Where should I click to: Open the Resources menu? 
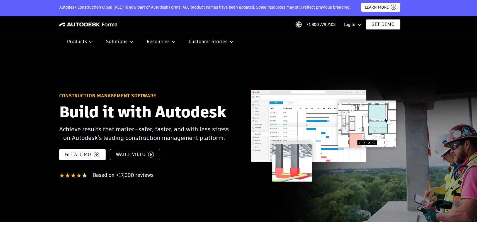coord(161,41)
